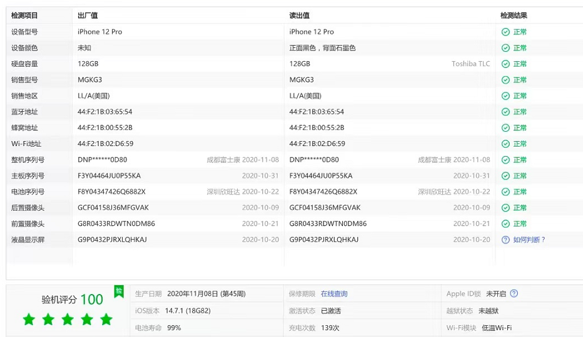Select the 蓝牙地址 row label
Screen dimensions: 583x337
click(x=24, y=112)
